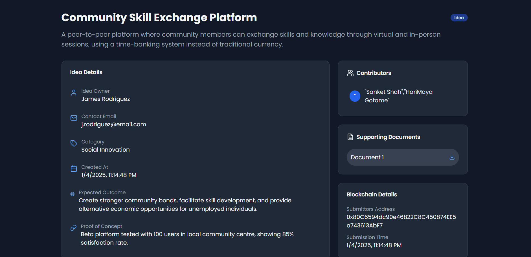
Task: Click the Contact Email envelope icon
Action: 74,118
